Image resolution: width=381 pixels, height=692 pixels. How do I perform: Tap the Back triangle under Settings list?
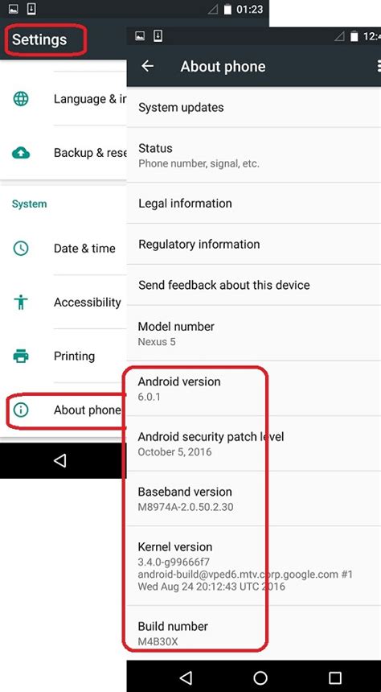coord(59,461)
